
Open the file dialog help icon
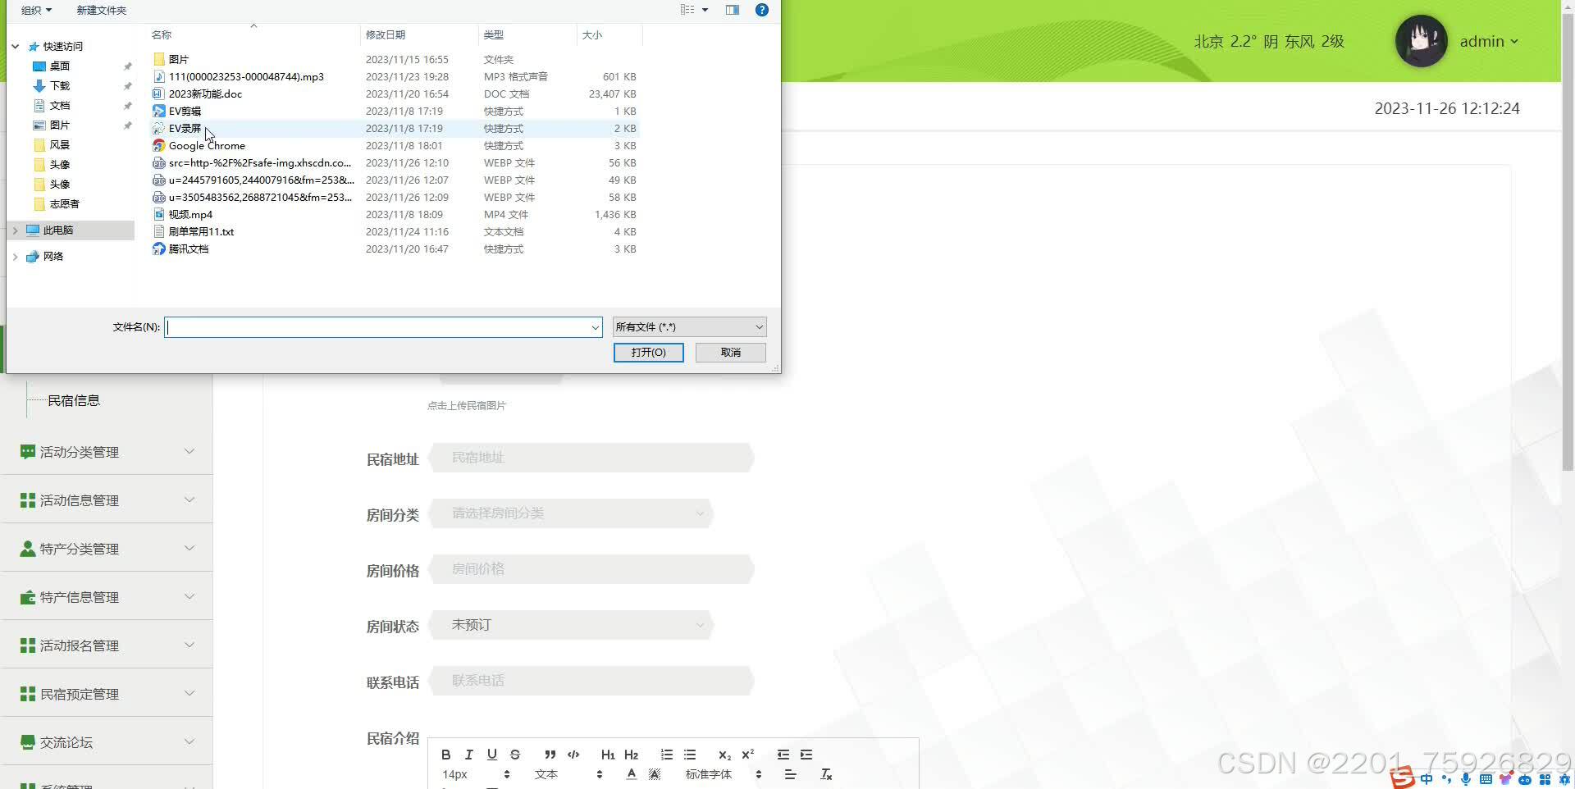(762, 10)
